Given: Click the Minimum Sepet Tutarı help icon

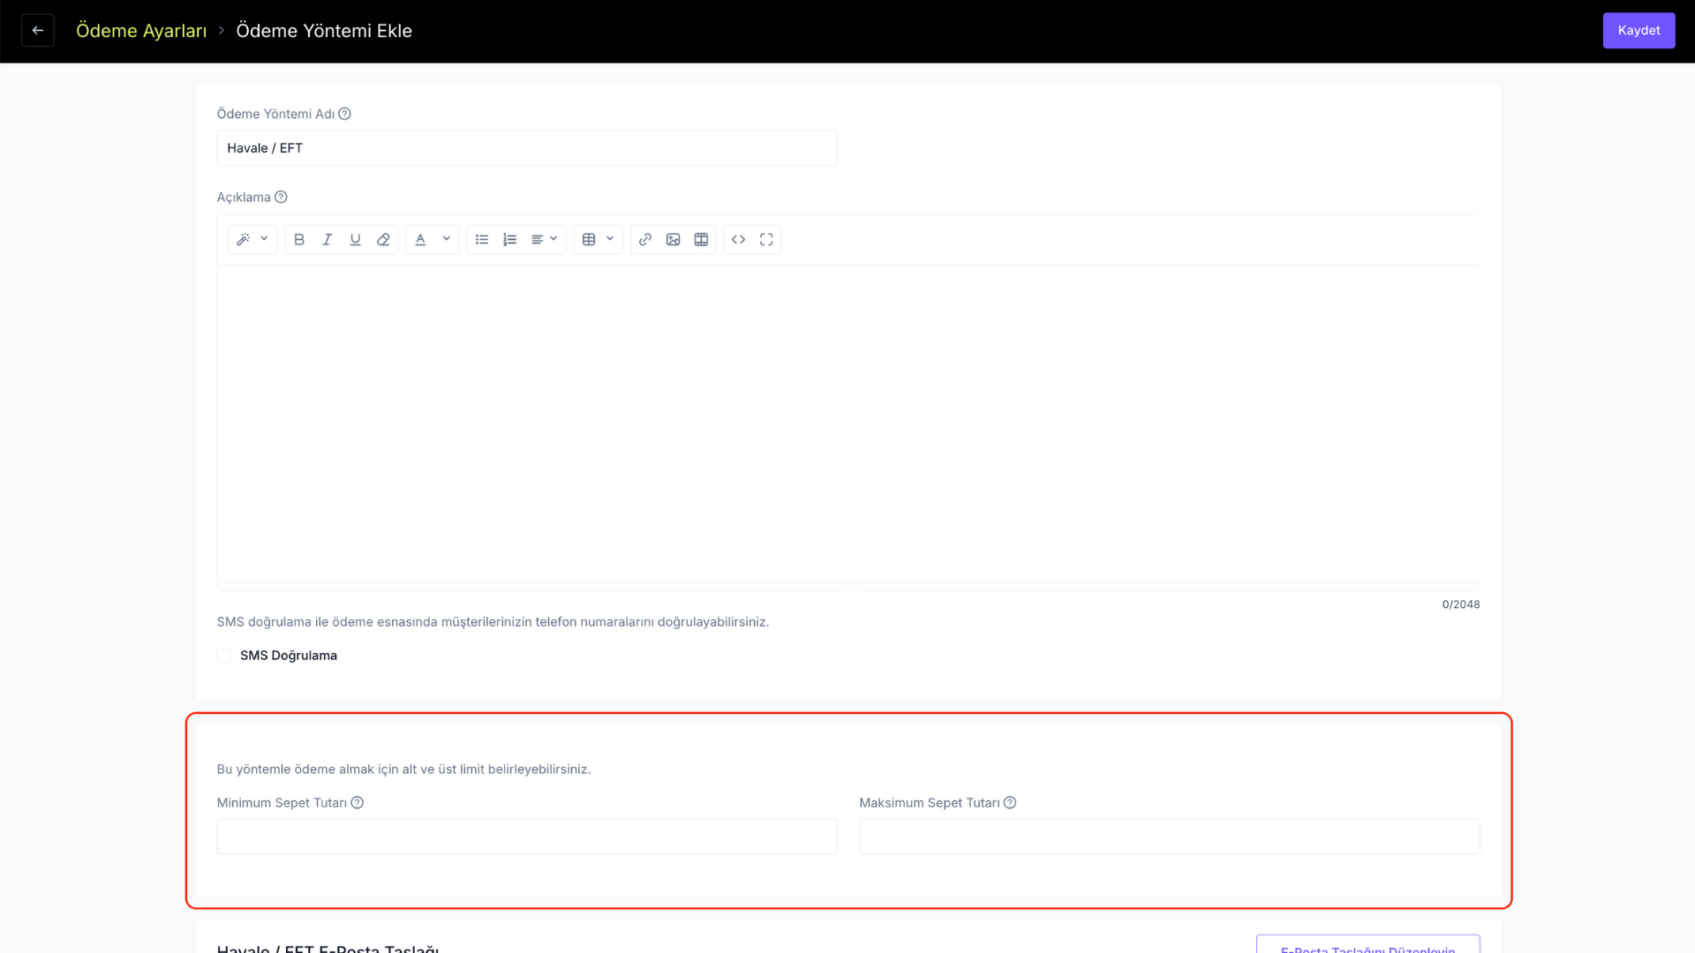Looking at the screenshot, I should (x=358, y=803).
